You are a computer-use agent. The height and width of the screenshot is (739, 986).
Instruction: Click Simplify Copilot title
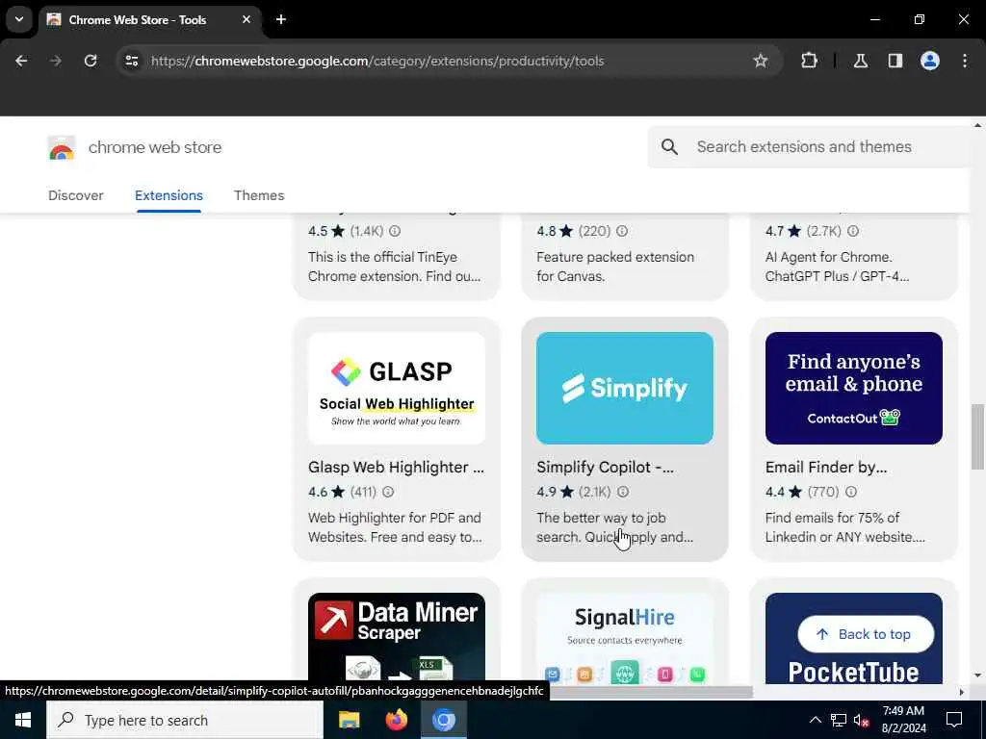pyautogui.click(x=605, y=467)
